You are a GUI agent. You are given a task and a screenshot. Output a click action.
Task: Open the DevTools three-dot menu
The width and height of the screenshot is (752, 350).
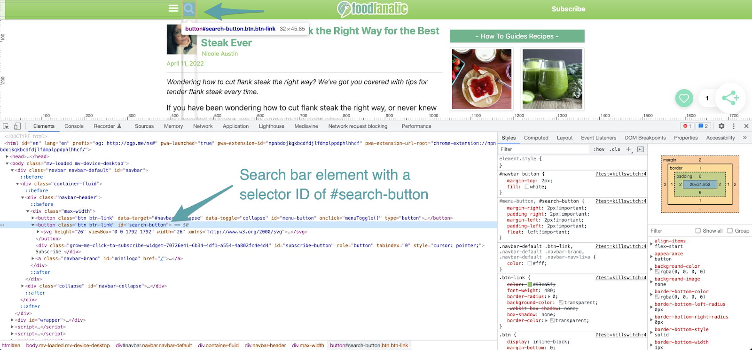(x=734, y=126)
